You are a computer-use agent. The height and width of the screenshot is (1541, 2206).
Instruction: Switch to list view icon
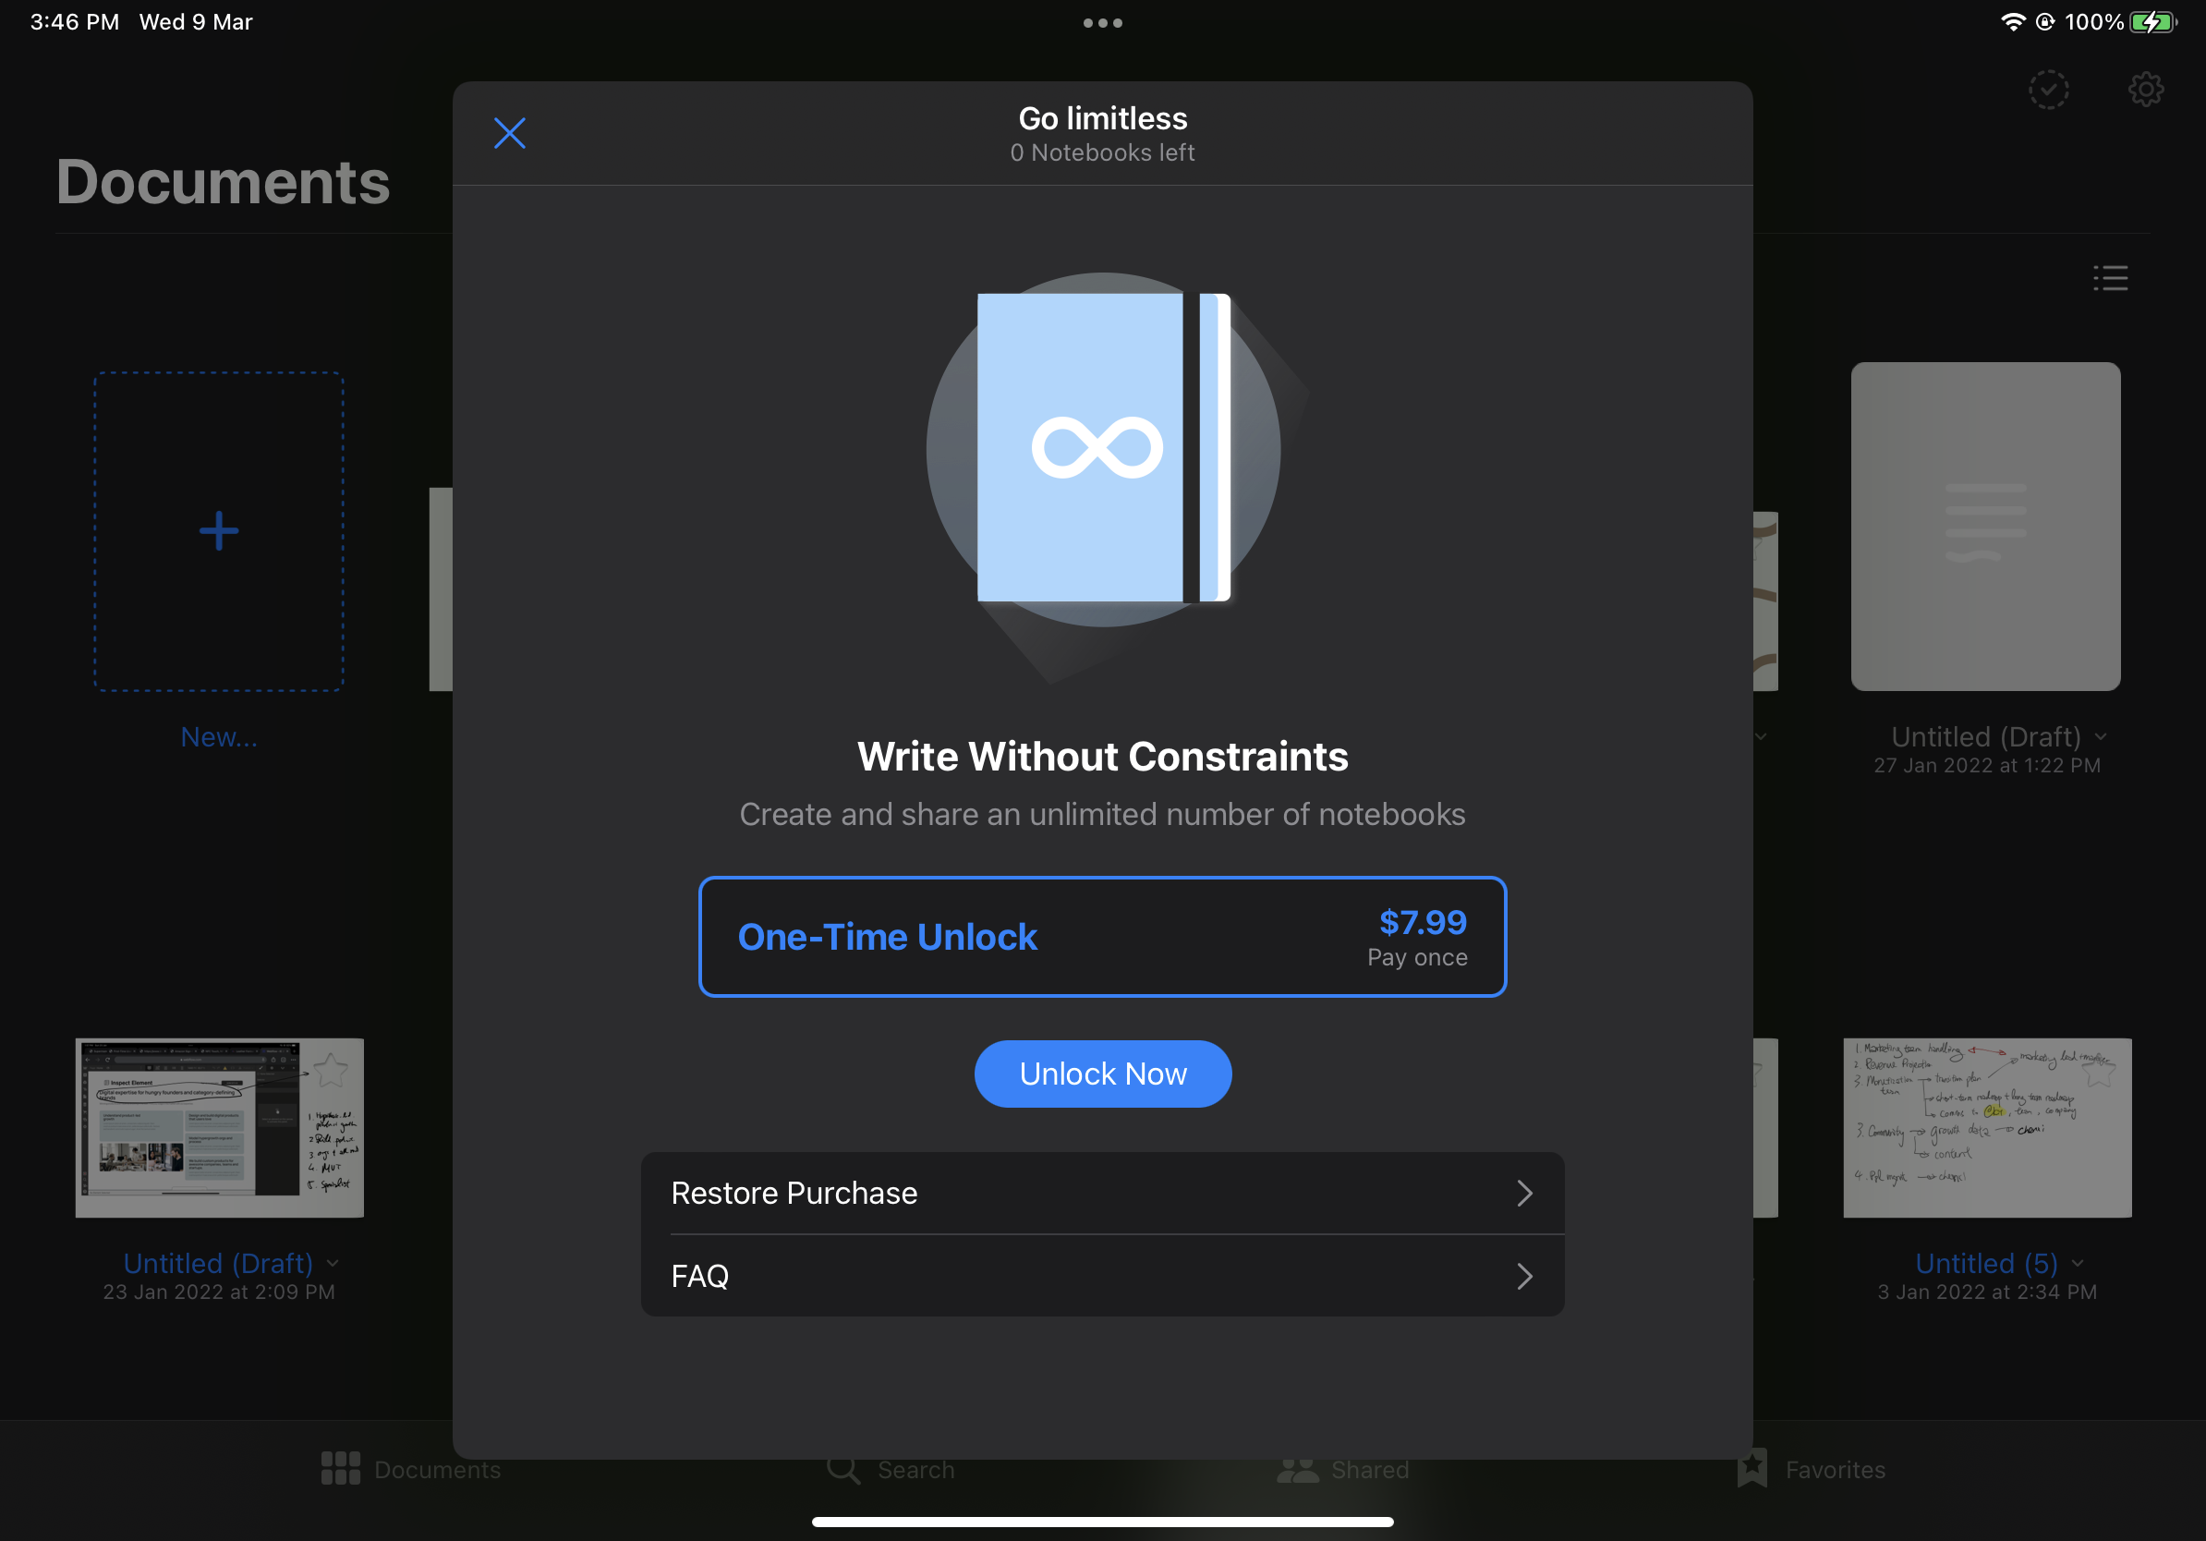[2110, 279]
